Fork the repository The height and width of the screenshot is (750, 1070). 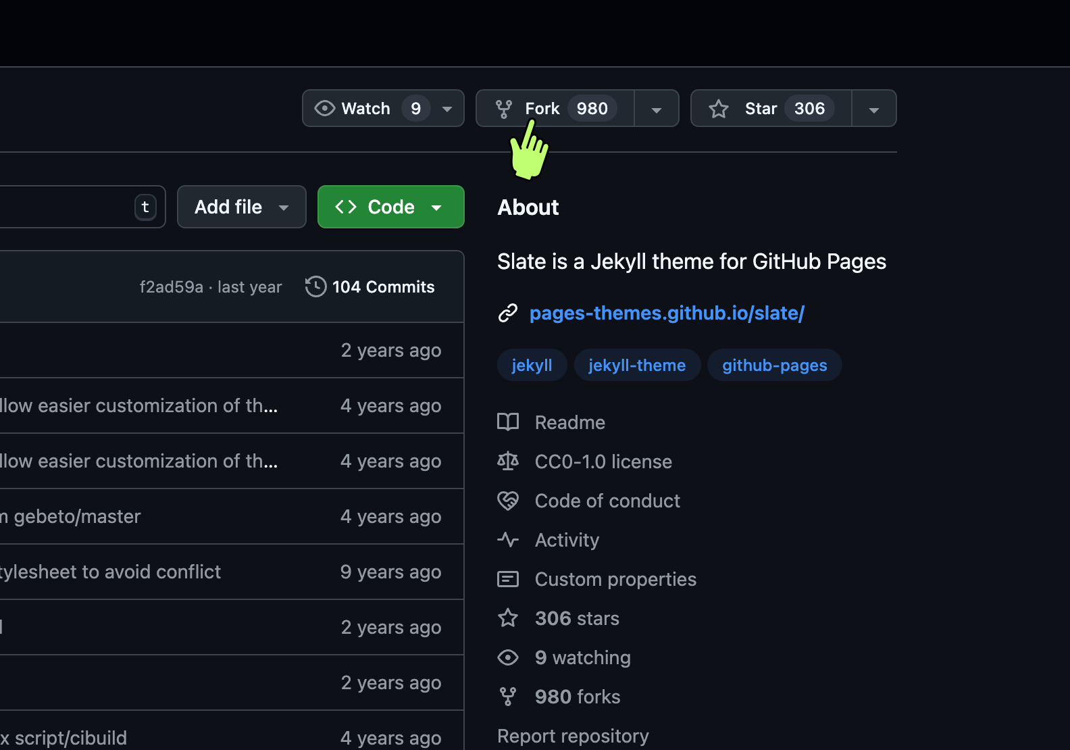555,108
